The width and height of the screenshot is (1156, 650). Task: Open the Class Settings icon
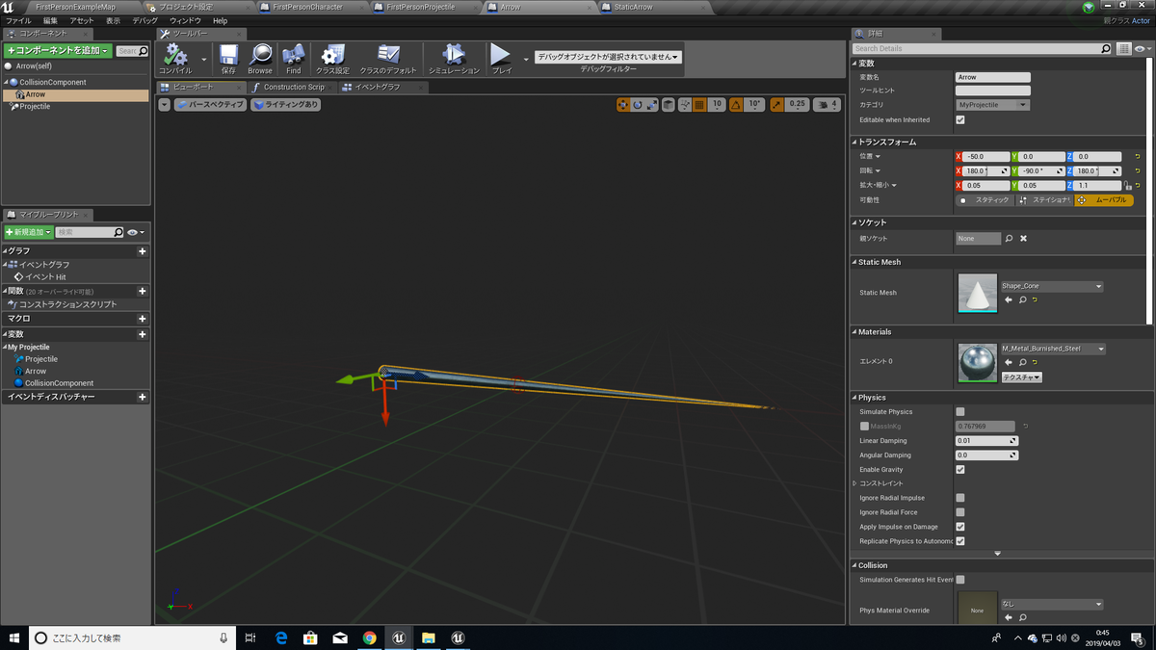point(332,55)
